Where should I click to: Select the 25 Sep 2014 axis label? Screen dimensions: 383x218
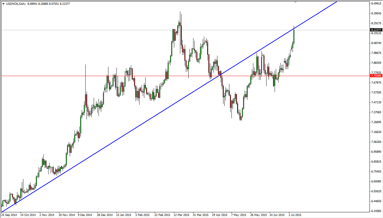9,215
